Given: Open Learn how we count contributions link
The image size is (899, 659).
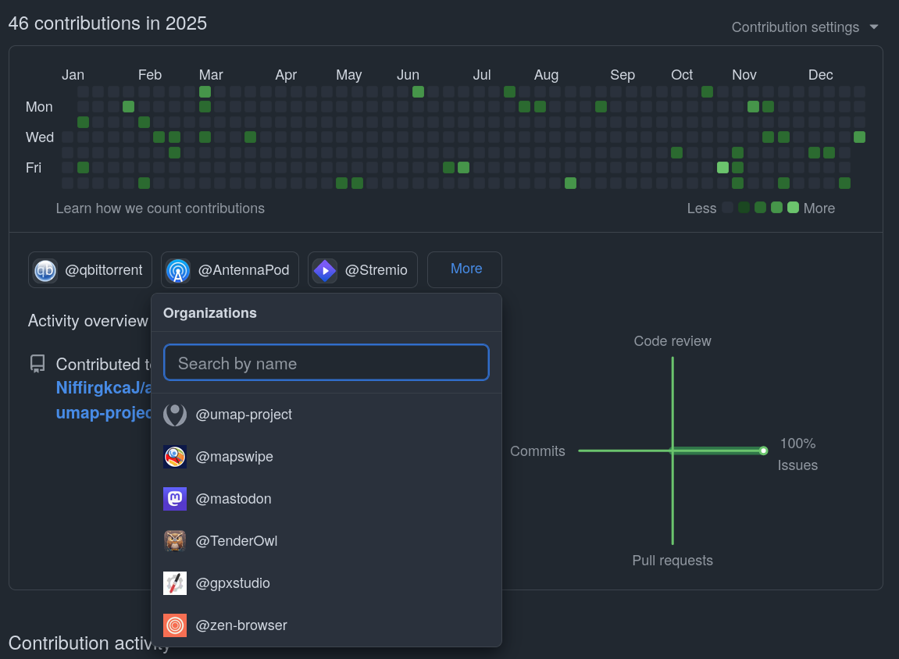Looking at the screenshot, I should tap(160, 208).
